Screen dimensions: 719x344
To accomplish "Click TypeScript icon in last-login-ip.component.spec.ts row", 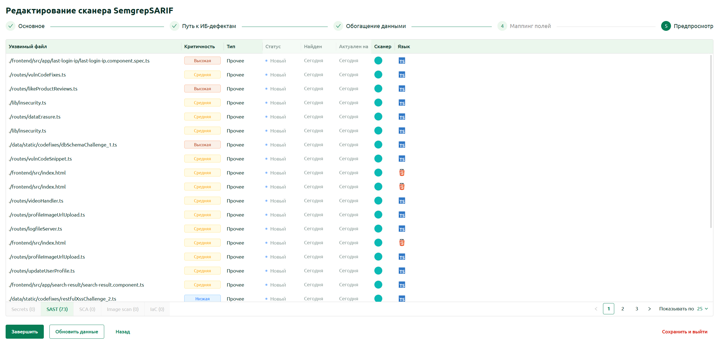I will 402,61.
